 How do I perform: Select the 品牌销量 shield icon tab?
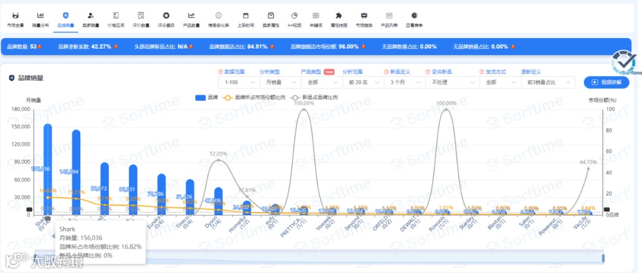(65, 20)
